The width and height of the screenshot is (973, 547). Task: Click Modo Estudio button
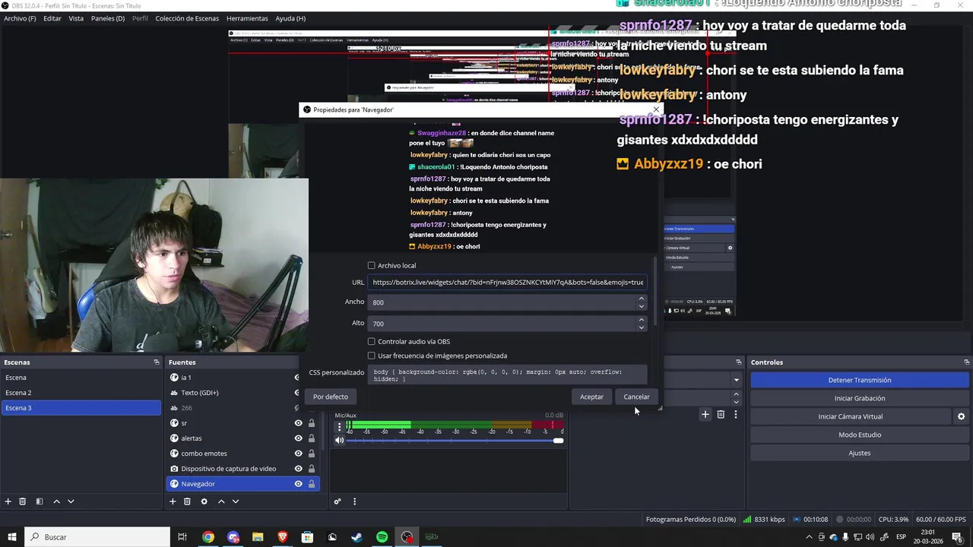[x=860, y=435]
